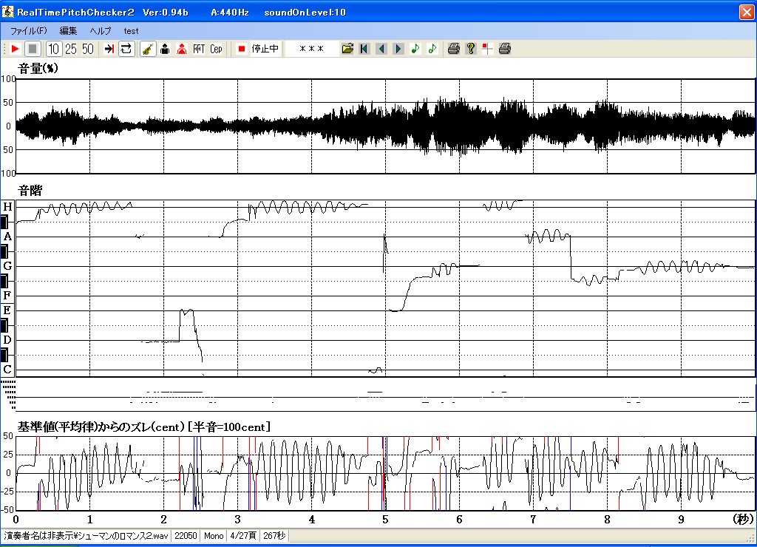Image resolution: width=757 pixels, height=547 pixels.
Task: Go to the previous page arrow
Action: tap(381, 49)
